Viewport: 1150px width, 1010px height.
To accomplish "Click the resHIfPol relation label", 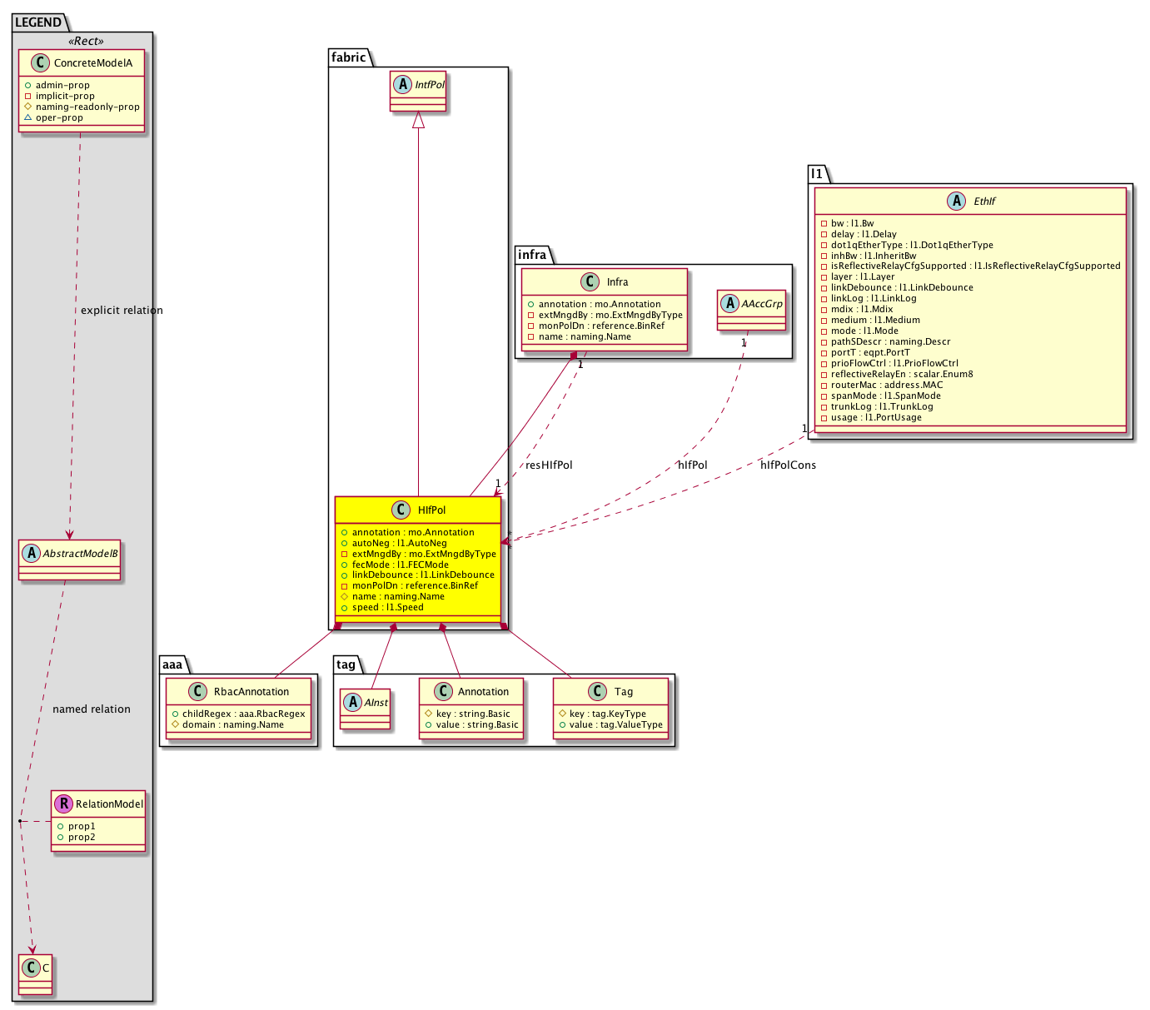I will point(549,465).
